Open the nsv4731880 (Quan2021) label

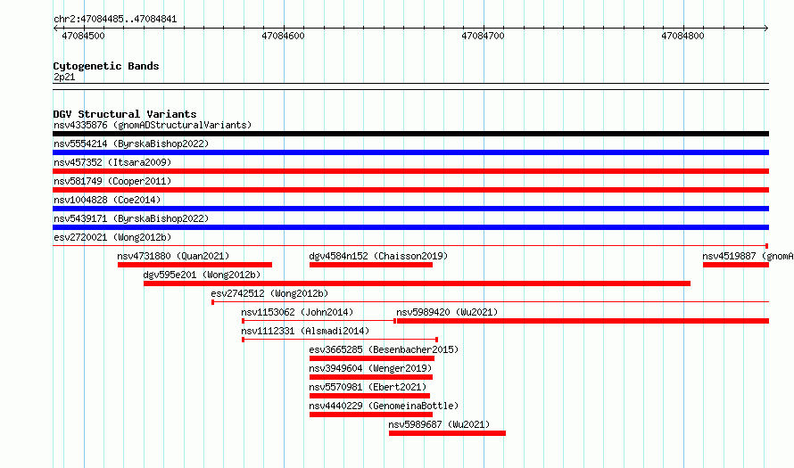pyautogui.click(x=173, y=256)
